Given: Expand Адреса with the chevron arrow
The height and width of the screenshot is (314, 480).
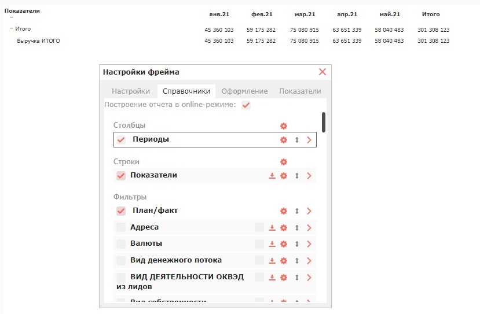Looking at the screenshot, I should pyautogui.click(x=309, y=228).
